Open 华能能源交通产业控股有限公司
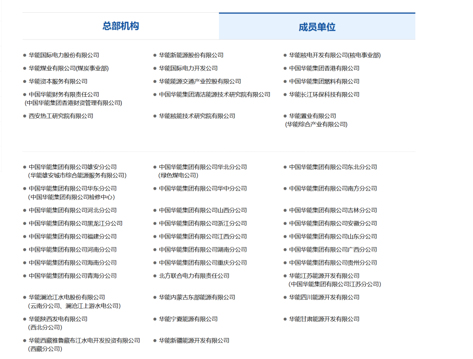 click(x=200, y=82)
